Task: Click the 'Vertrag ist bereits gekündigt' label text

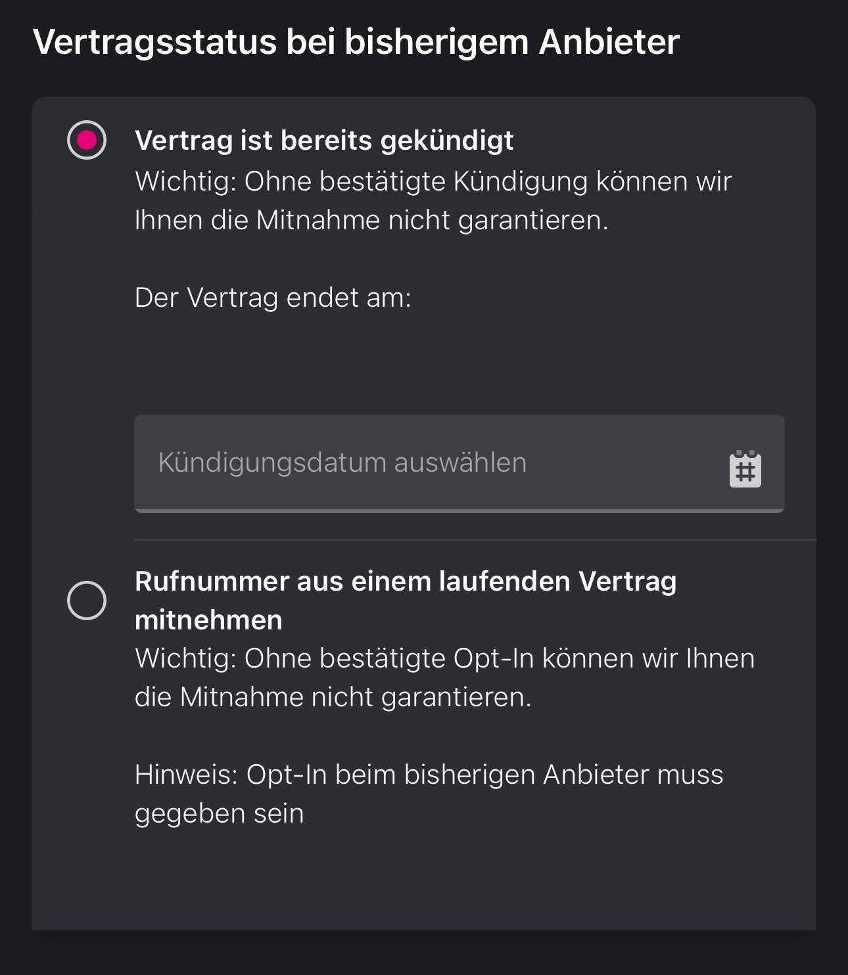Action: point(324,141)
